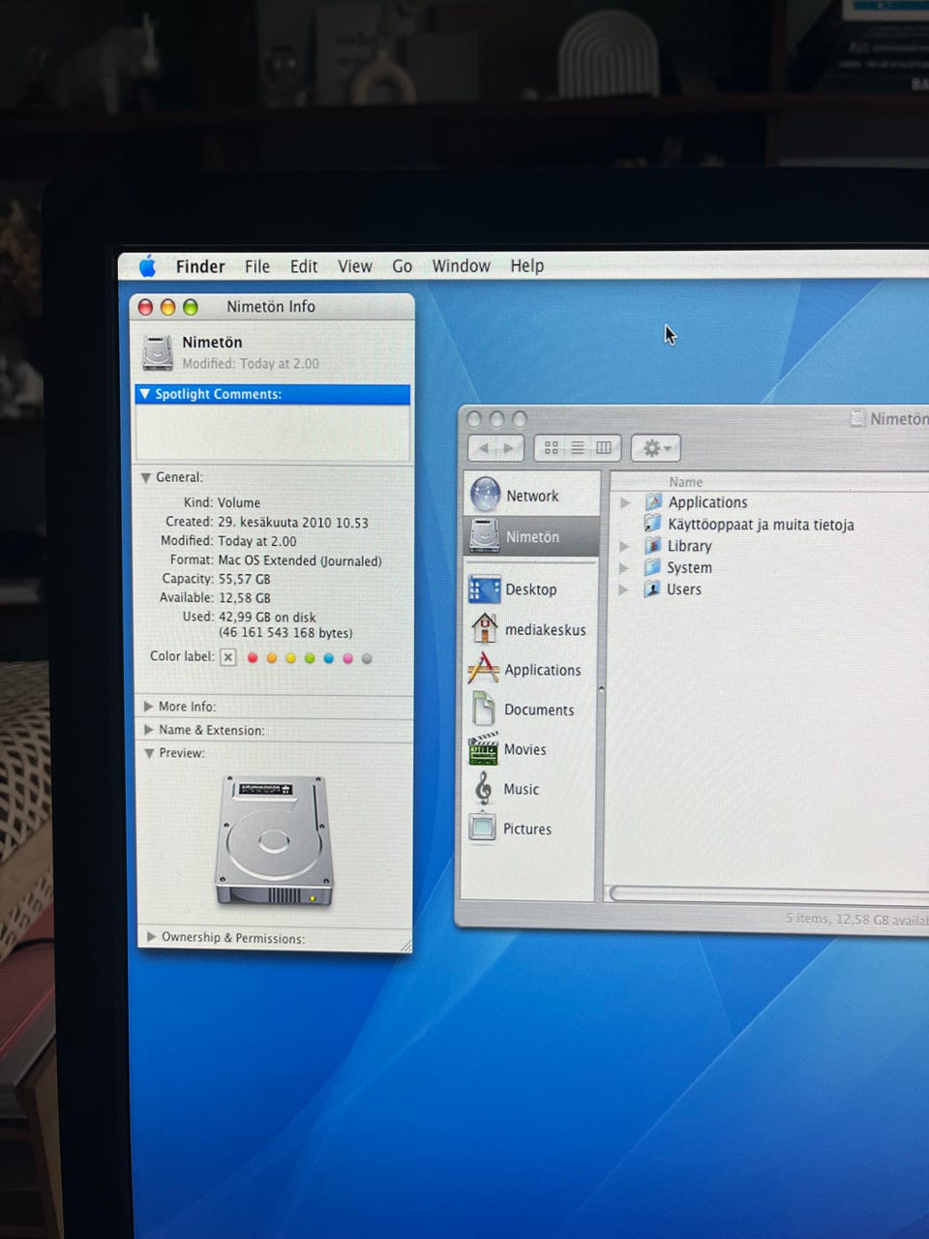Choose the pink color label
The width and height of the screenshot is (929, 1239).
[347, 658]
